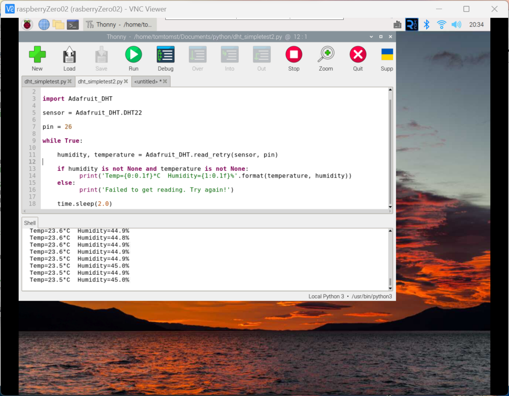Screen dimensions: 509x396
Task: Click the RealVNC tray icon
Action: [x=412, y=25]
